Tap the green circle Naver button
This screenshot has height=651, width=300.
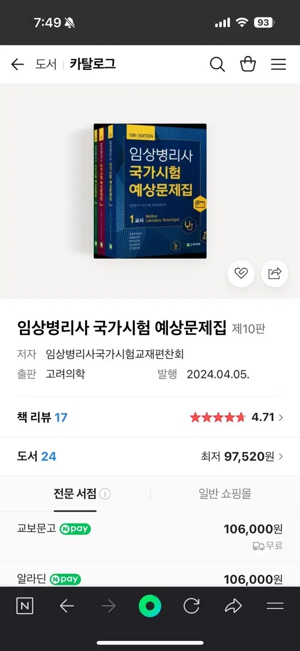click(x=150, y=606)
